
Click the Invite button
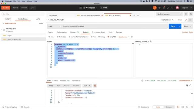[104, 8]
